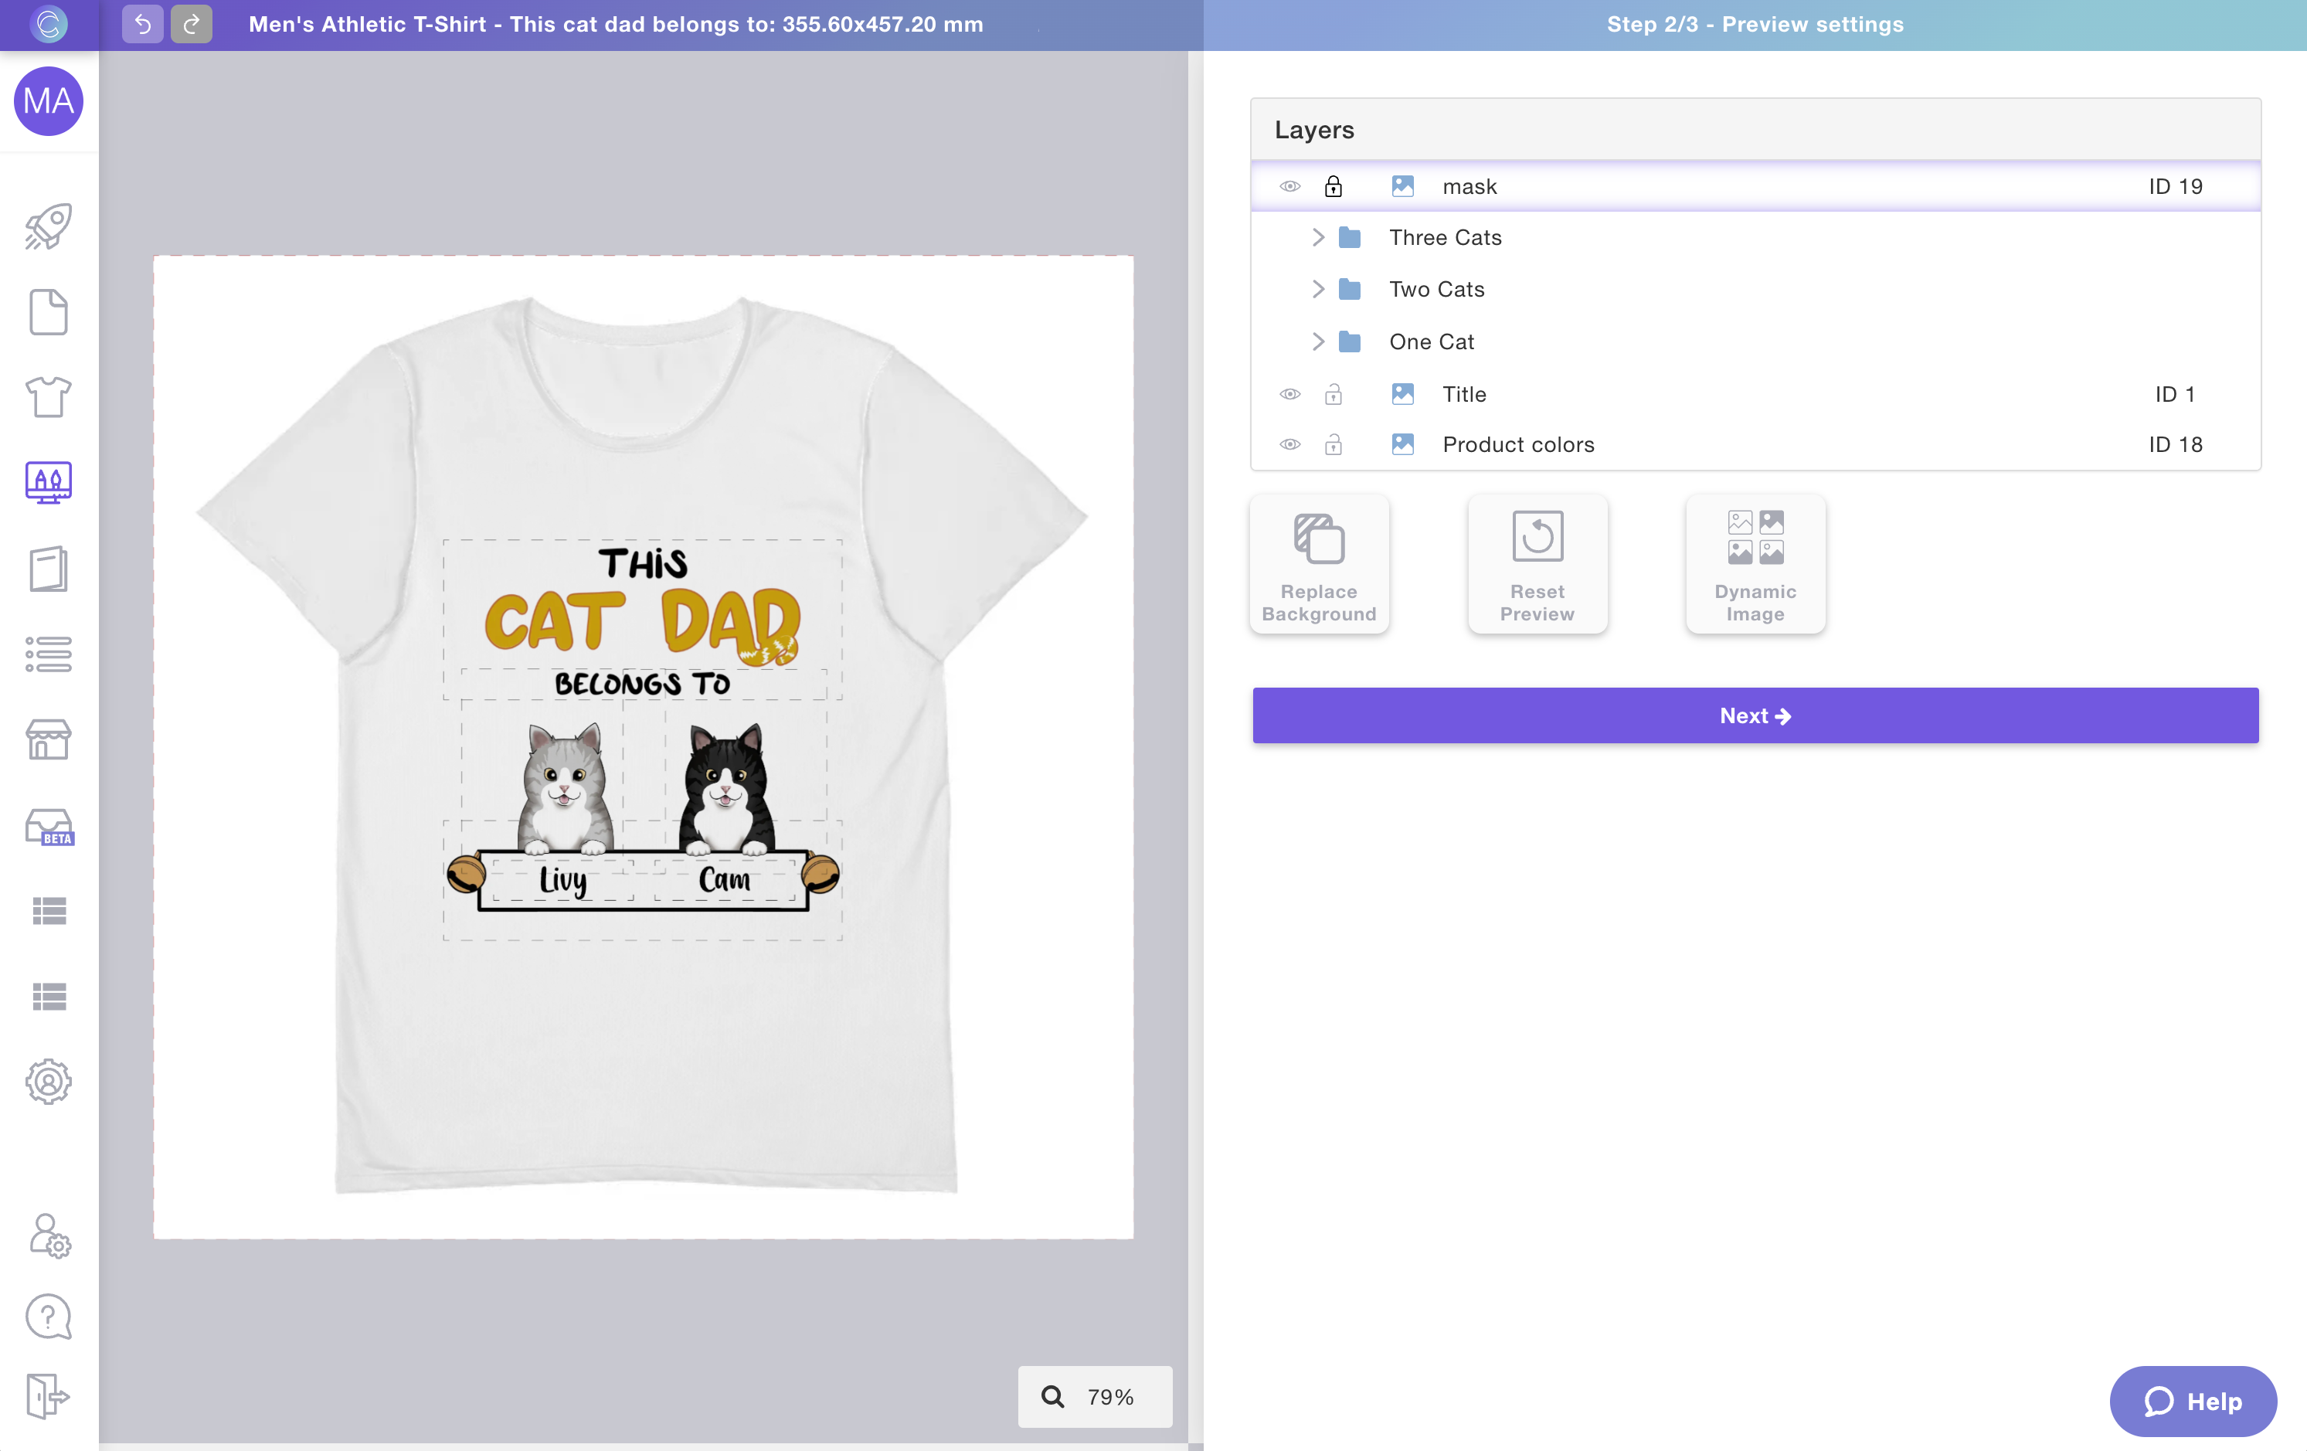
Task: Open the MA user avatar
Action: coord(49,100)
